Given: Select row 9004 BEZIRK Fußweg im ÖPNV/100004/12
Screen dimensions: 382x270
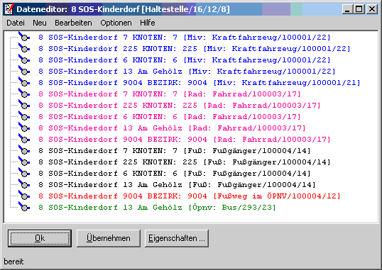Looking at the screenshot, I should (x=190, y=196).
